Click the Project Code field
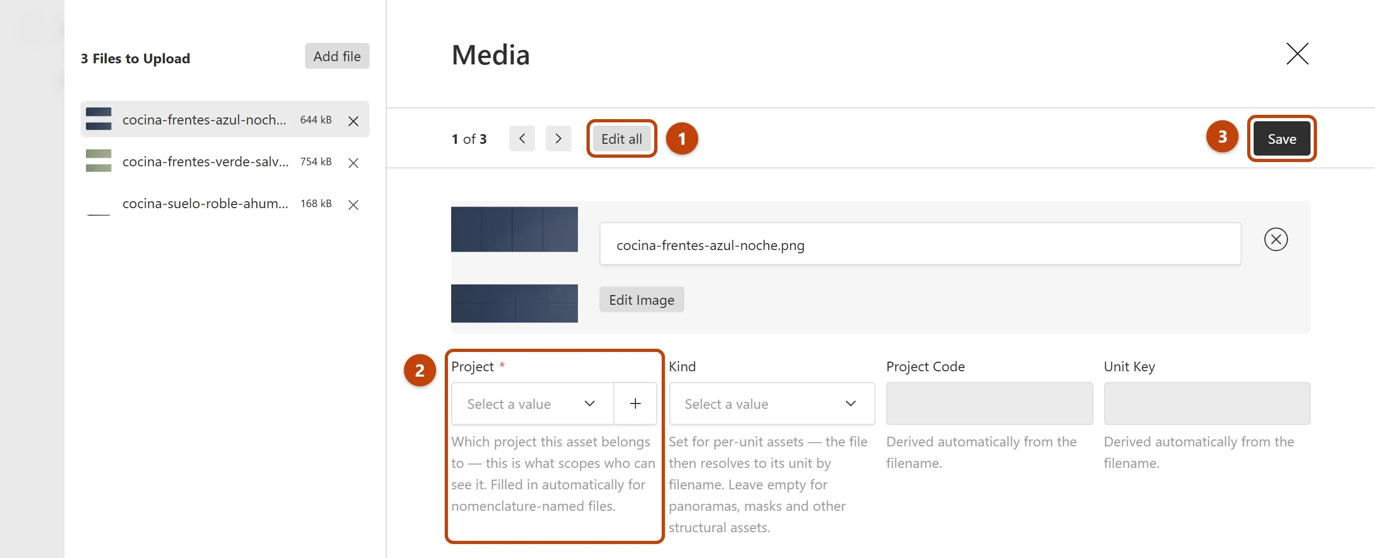Image resolution: width=1375 pixels, height=558 pixels. point(989,403)
